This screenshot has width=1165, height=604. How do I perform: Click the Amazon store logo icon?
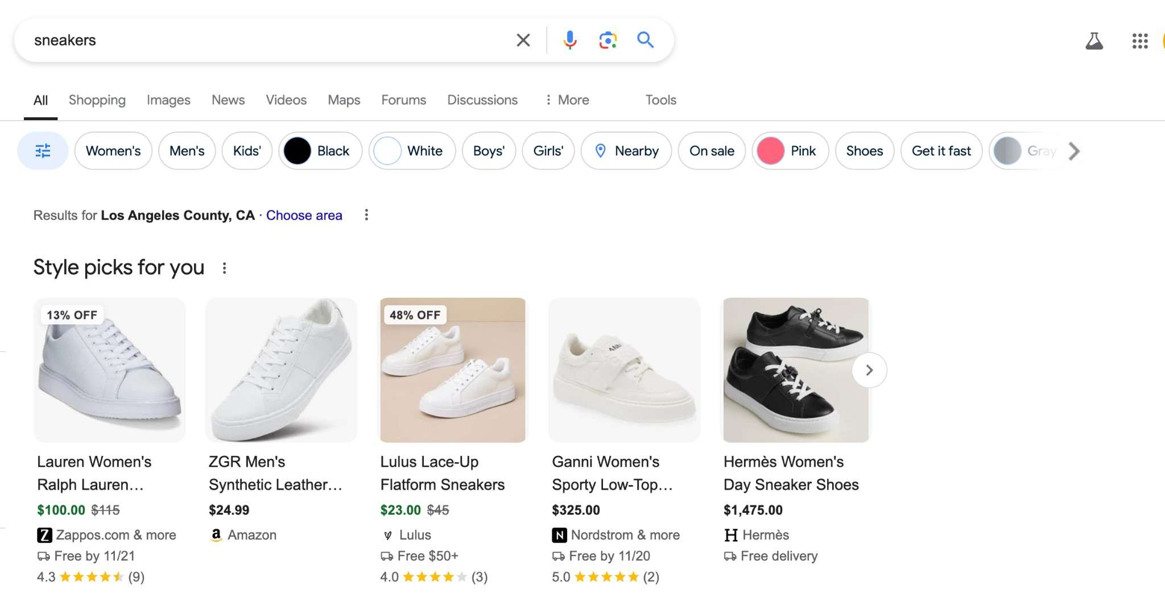216,535
